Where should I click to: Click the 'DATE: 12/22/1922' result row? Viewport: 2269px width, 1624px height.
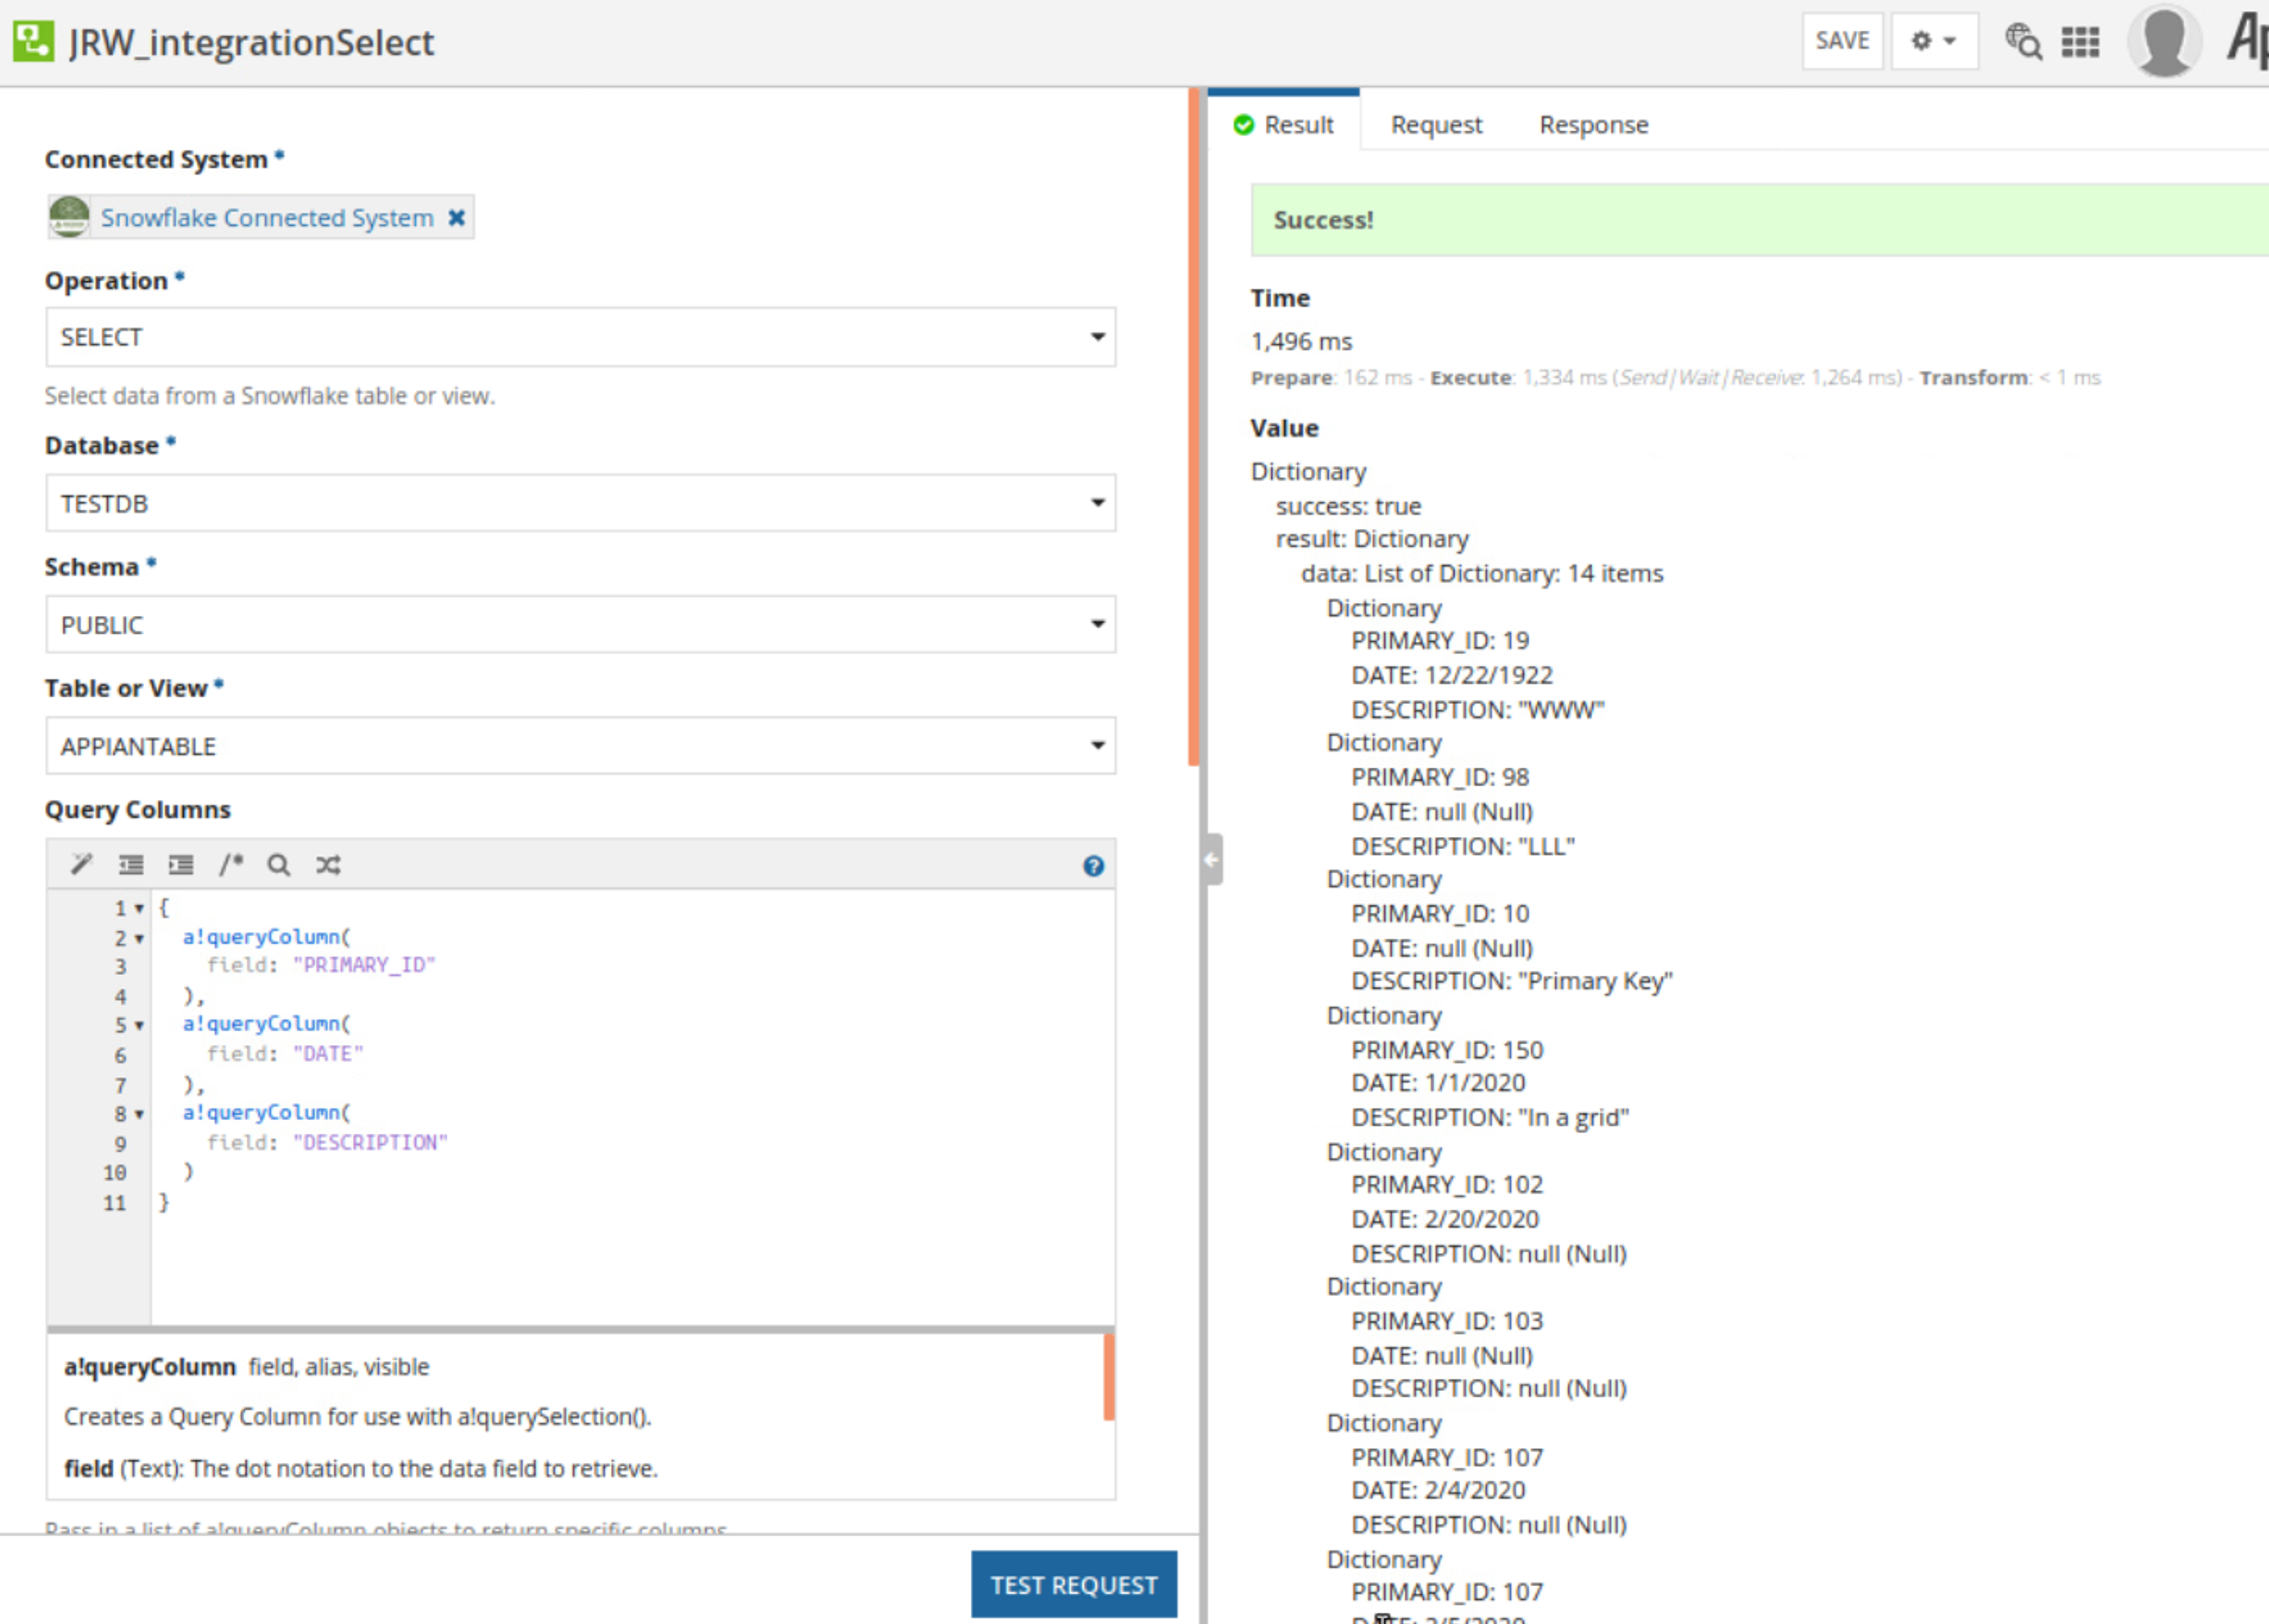(1452, 675)
